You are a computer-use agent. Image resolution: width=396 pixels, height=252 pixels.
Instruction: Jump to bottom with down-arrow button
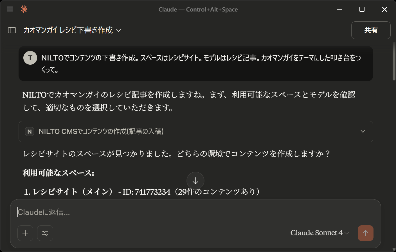click(x=195, y=181)
